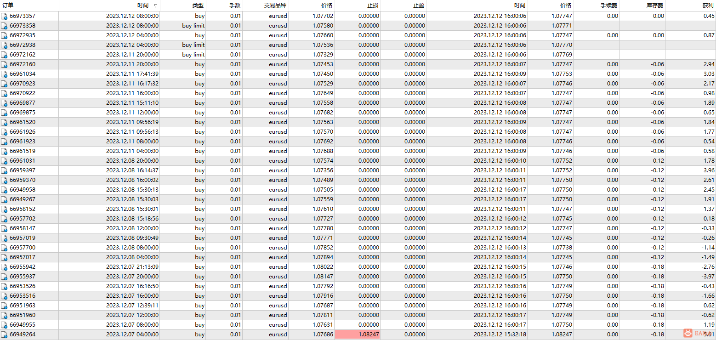Click the document icon next to order 66972160
The height and width of the screenshot is (340, 716).
point(5,64)
